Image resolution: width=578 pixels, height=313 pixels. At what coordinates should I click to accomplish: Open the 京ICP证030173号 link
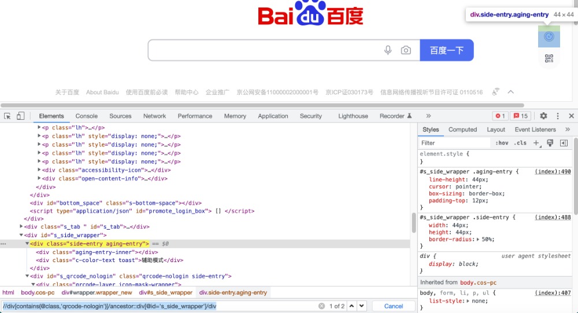point(349,92)
